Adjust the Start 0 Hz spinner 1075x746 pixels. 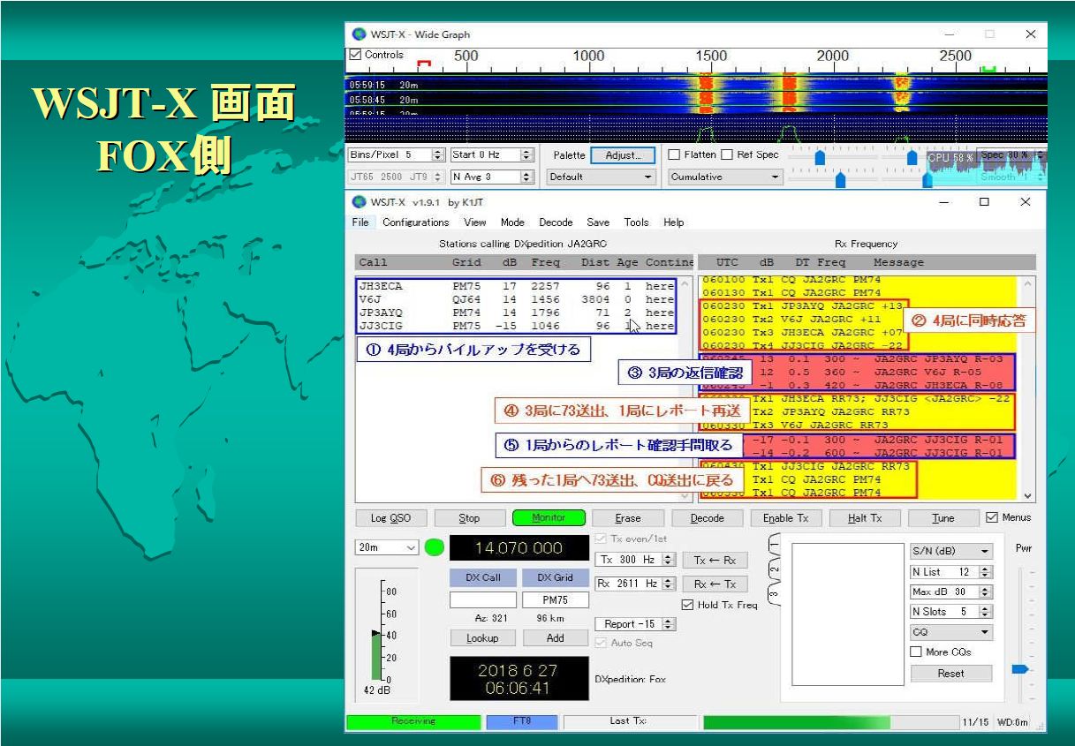pyautogui.click(x=527, y=154)
